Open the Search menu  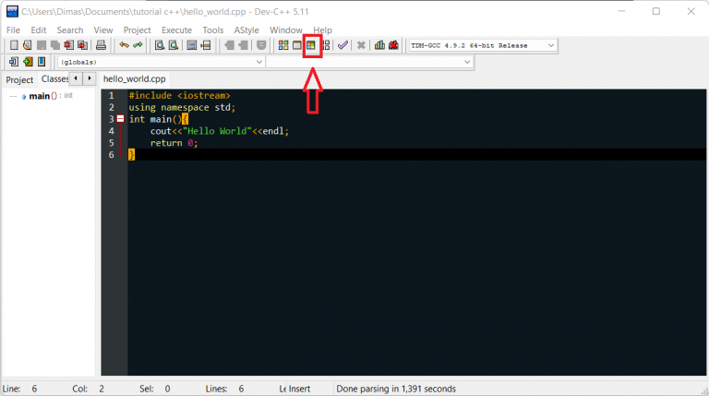(69, 30)
